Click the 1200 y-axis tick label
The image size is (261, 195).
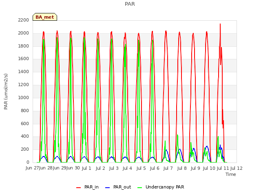(24, 85)
